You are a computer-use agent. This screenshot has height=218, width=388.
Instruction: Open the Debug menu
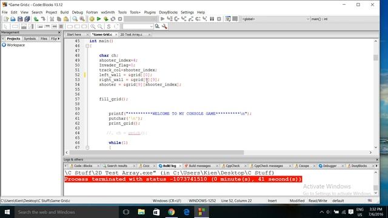(x=78, y=12)
